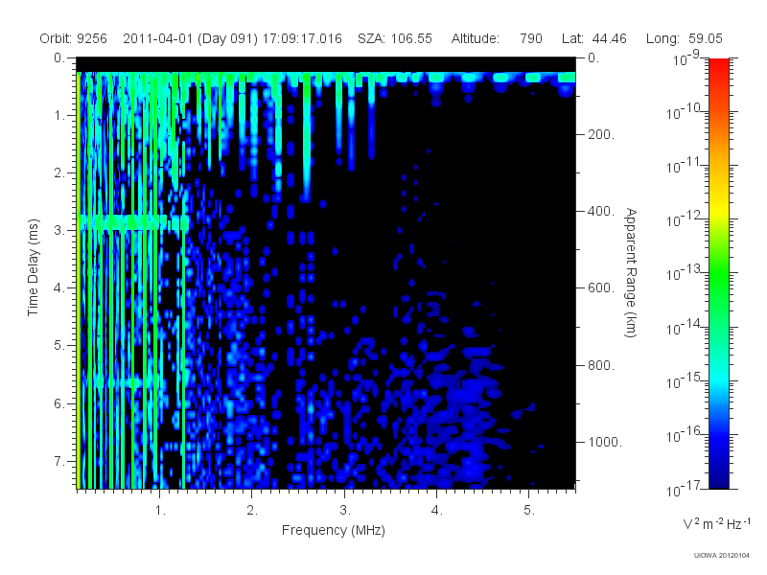Click the 'SZA: 106.55' header value

coord(395,38)
